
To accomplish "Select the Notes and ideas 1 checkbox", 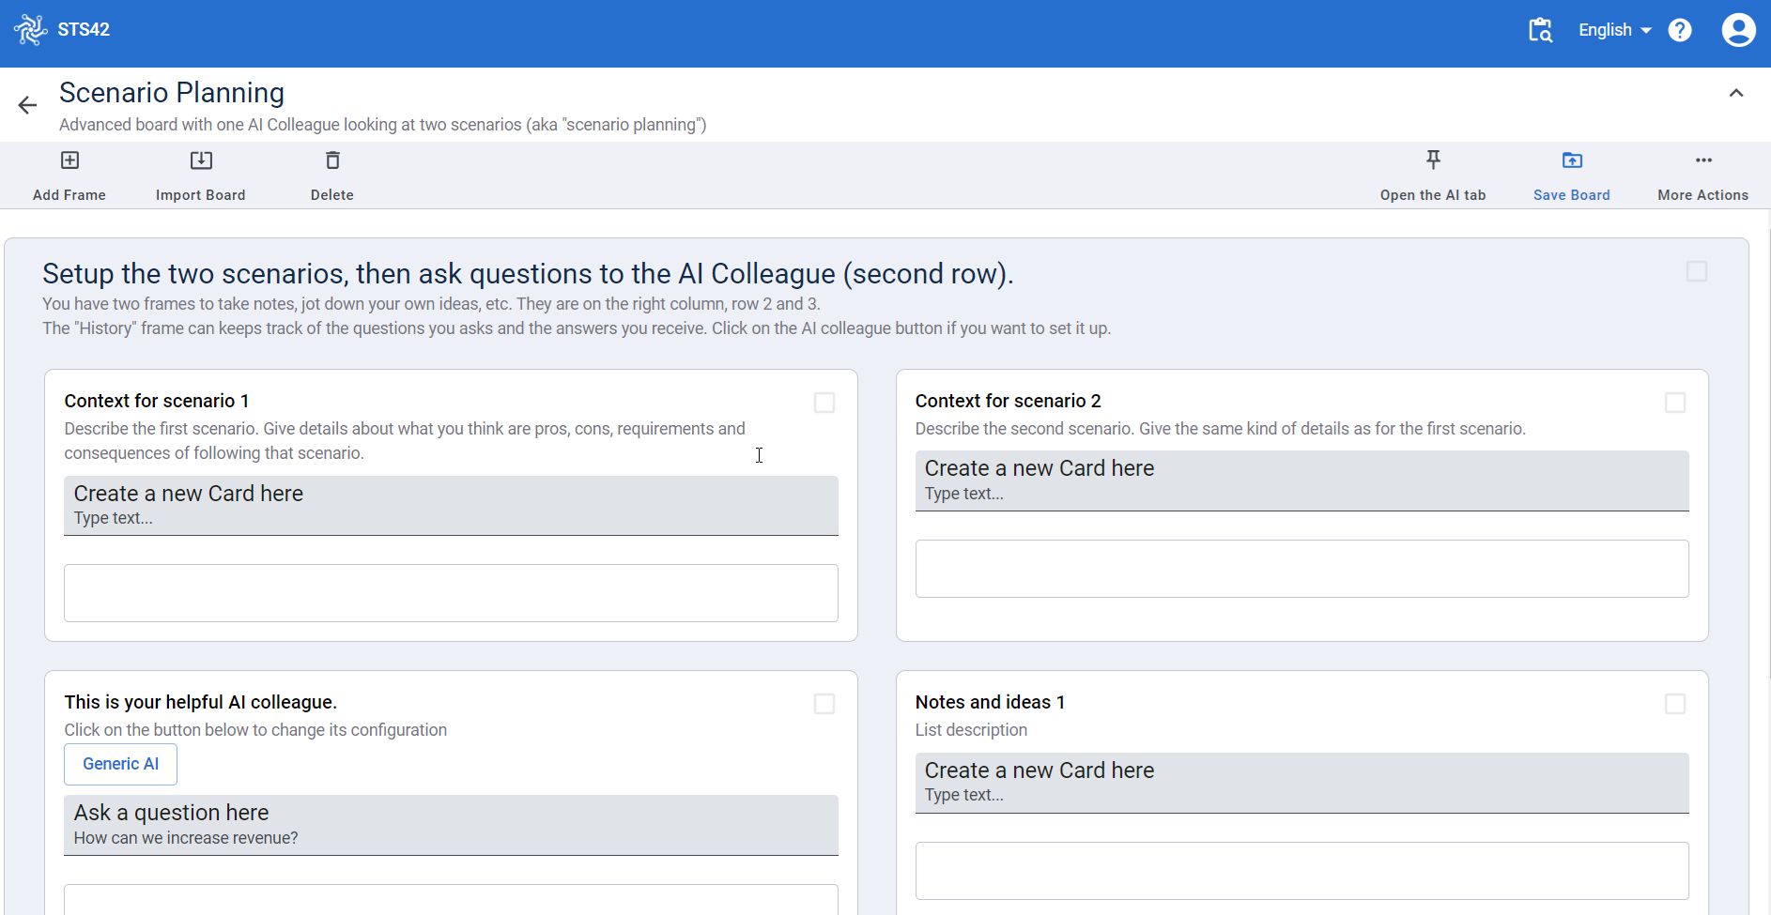I will 1675,704.
